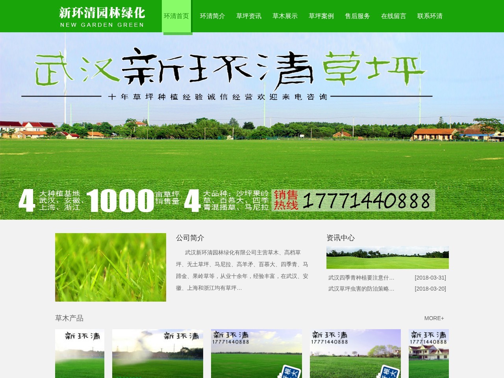Open the 环清首页 home tab
This screenshot has width=504, height=378.
[x=176, y=16]
